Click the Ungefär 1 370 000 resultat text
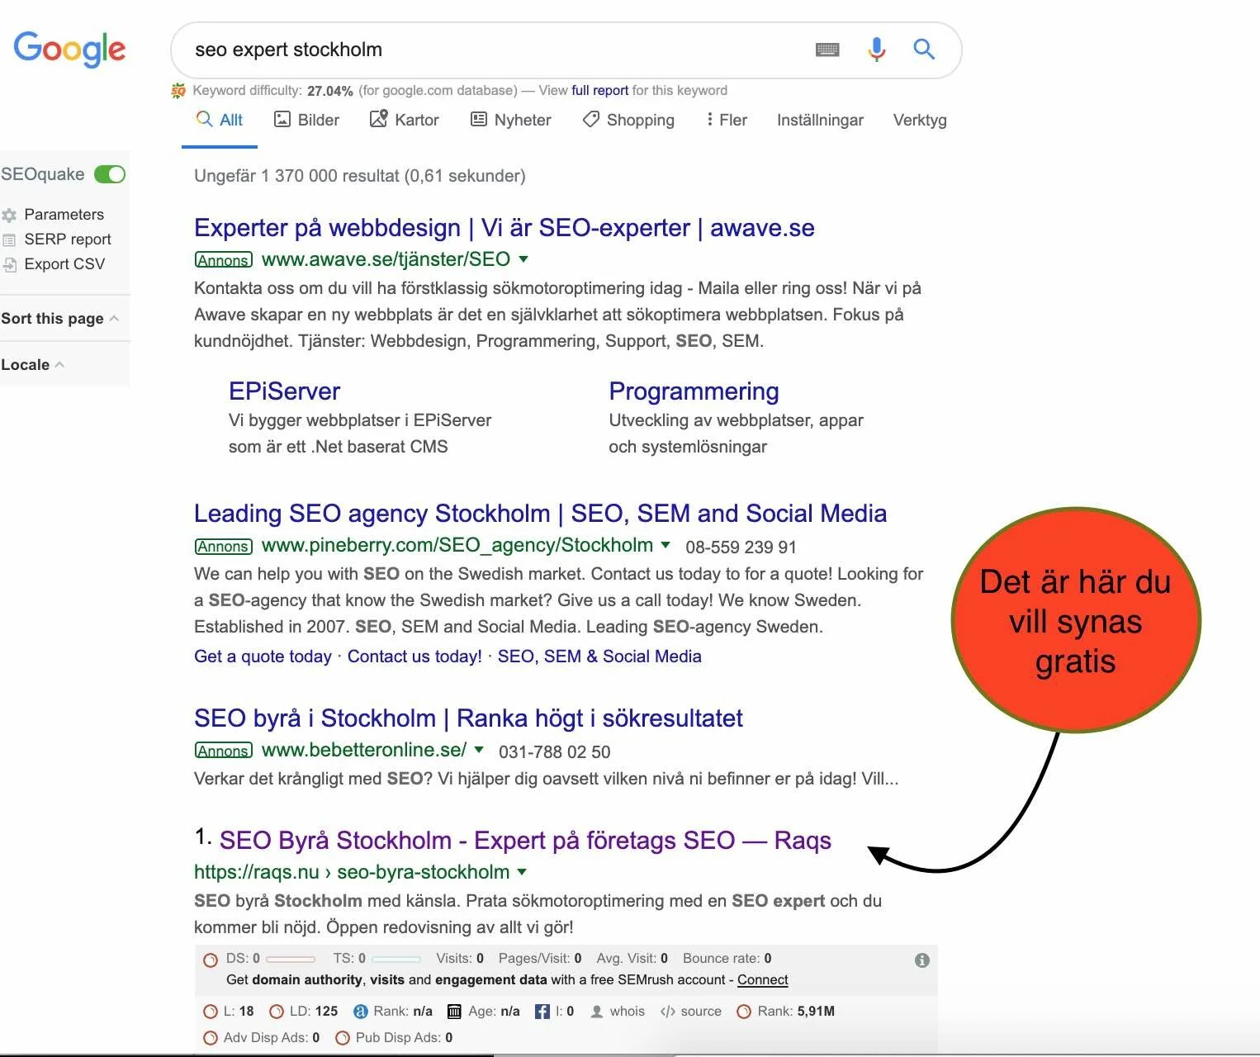 point(360,176)
